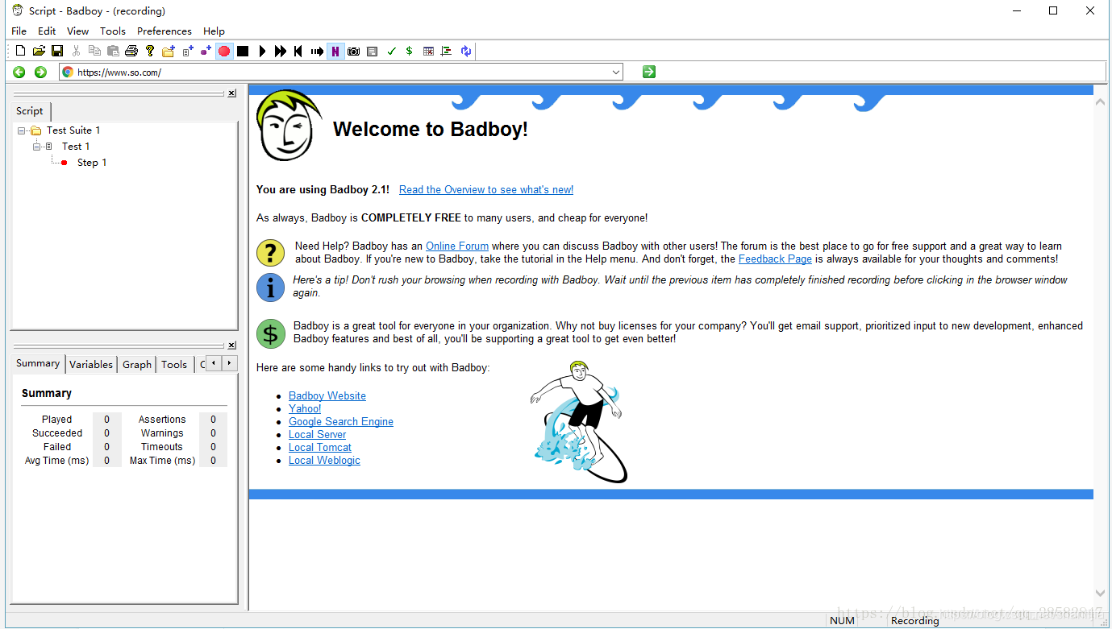Open the Local Weblogic link
This screenshot has height=629, width=1112.
point(324,460)
